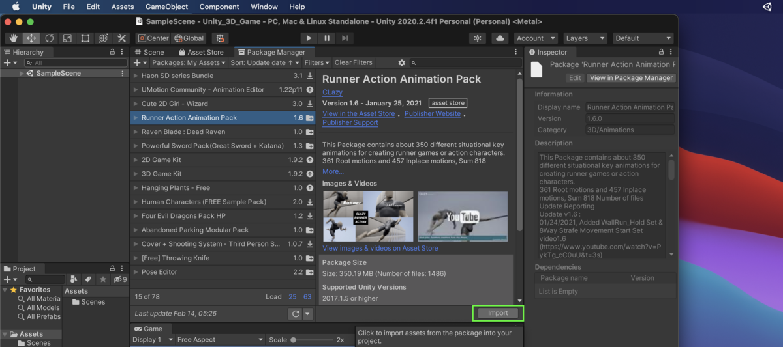Screen dimensions: 783x347
Task: Toggle grid snapping icon in toolbar
Action: [x=221, y=38]
